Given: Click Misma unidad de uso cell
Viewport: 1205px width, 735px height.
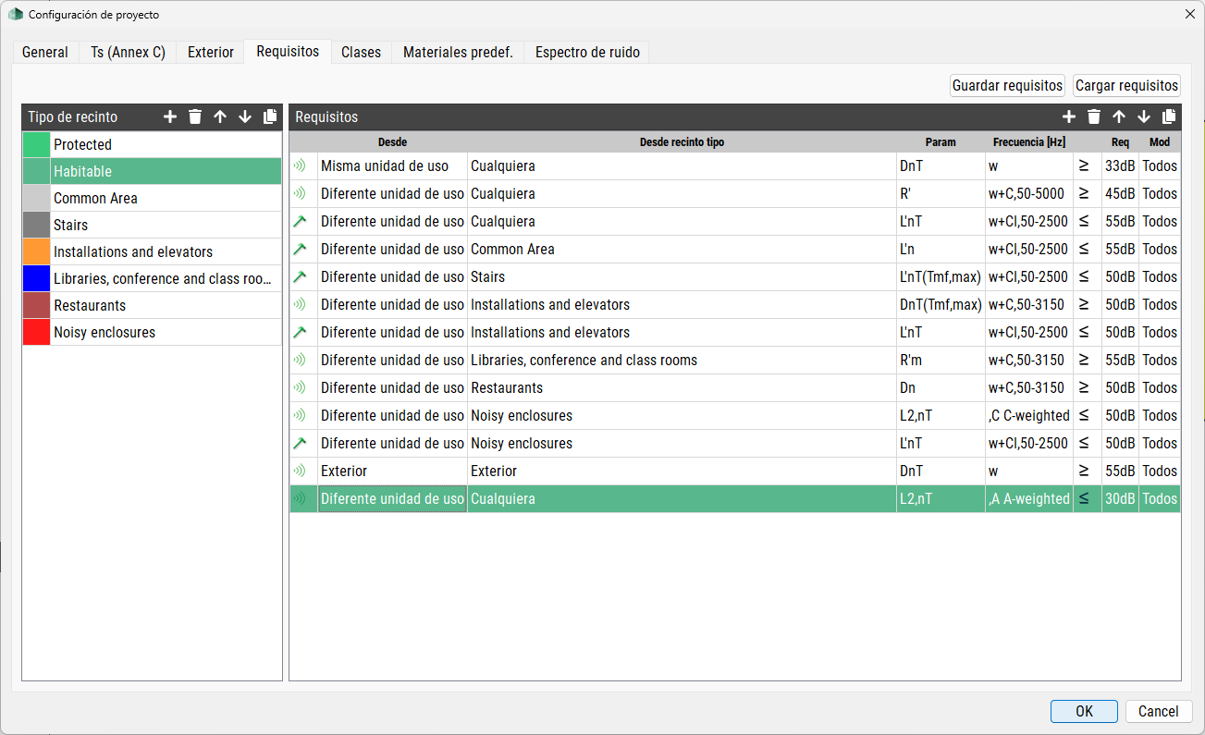Looking at the screenshot, I should click(x=392, y=166).
